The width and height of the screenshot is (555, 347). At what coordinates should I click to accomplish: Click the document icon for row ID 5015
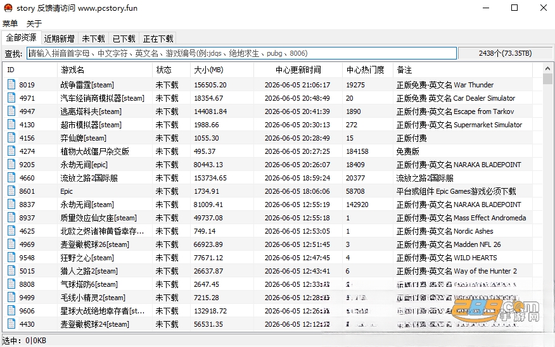tap(11, 271)
